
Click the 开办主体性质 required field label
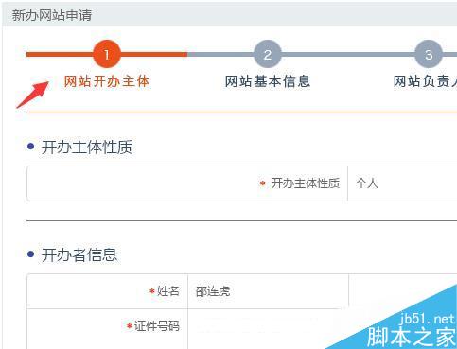pyautogui.click(x=305, y=183)
